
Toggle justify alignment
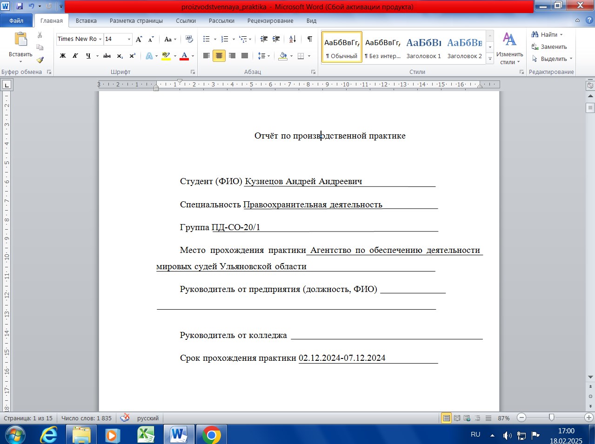click(x=244, y=56)
